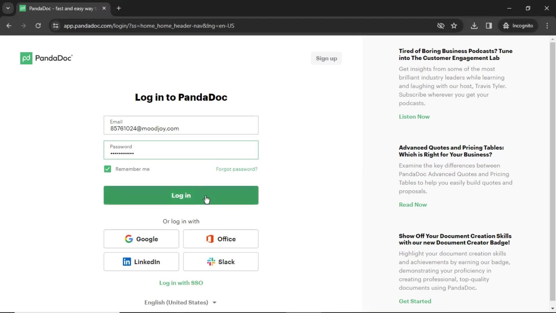
Task: Select the Forgot password link
Action: click(237, 169)
